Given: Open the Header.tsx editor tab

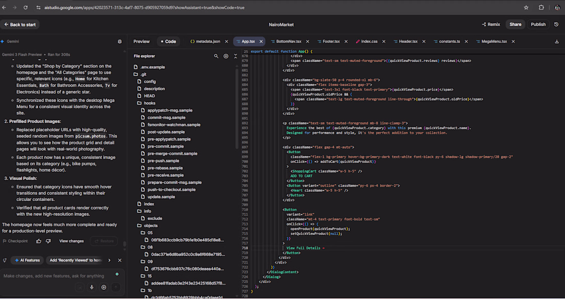Looking at the screenshot, I should coord(408,42).
